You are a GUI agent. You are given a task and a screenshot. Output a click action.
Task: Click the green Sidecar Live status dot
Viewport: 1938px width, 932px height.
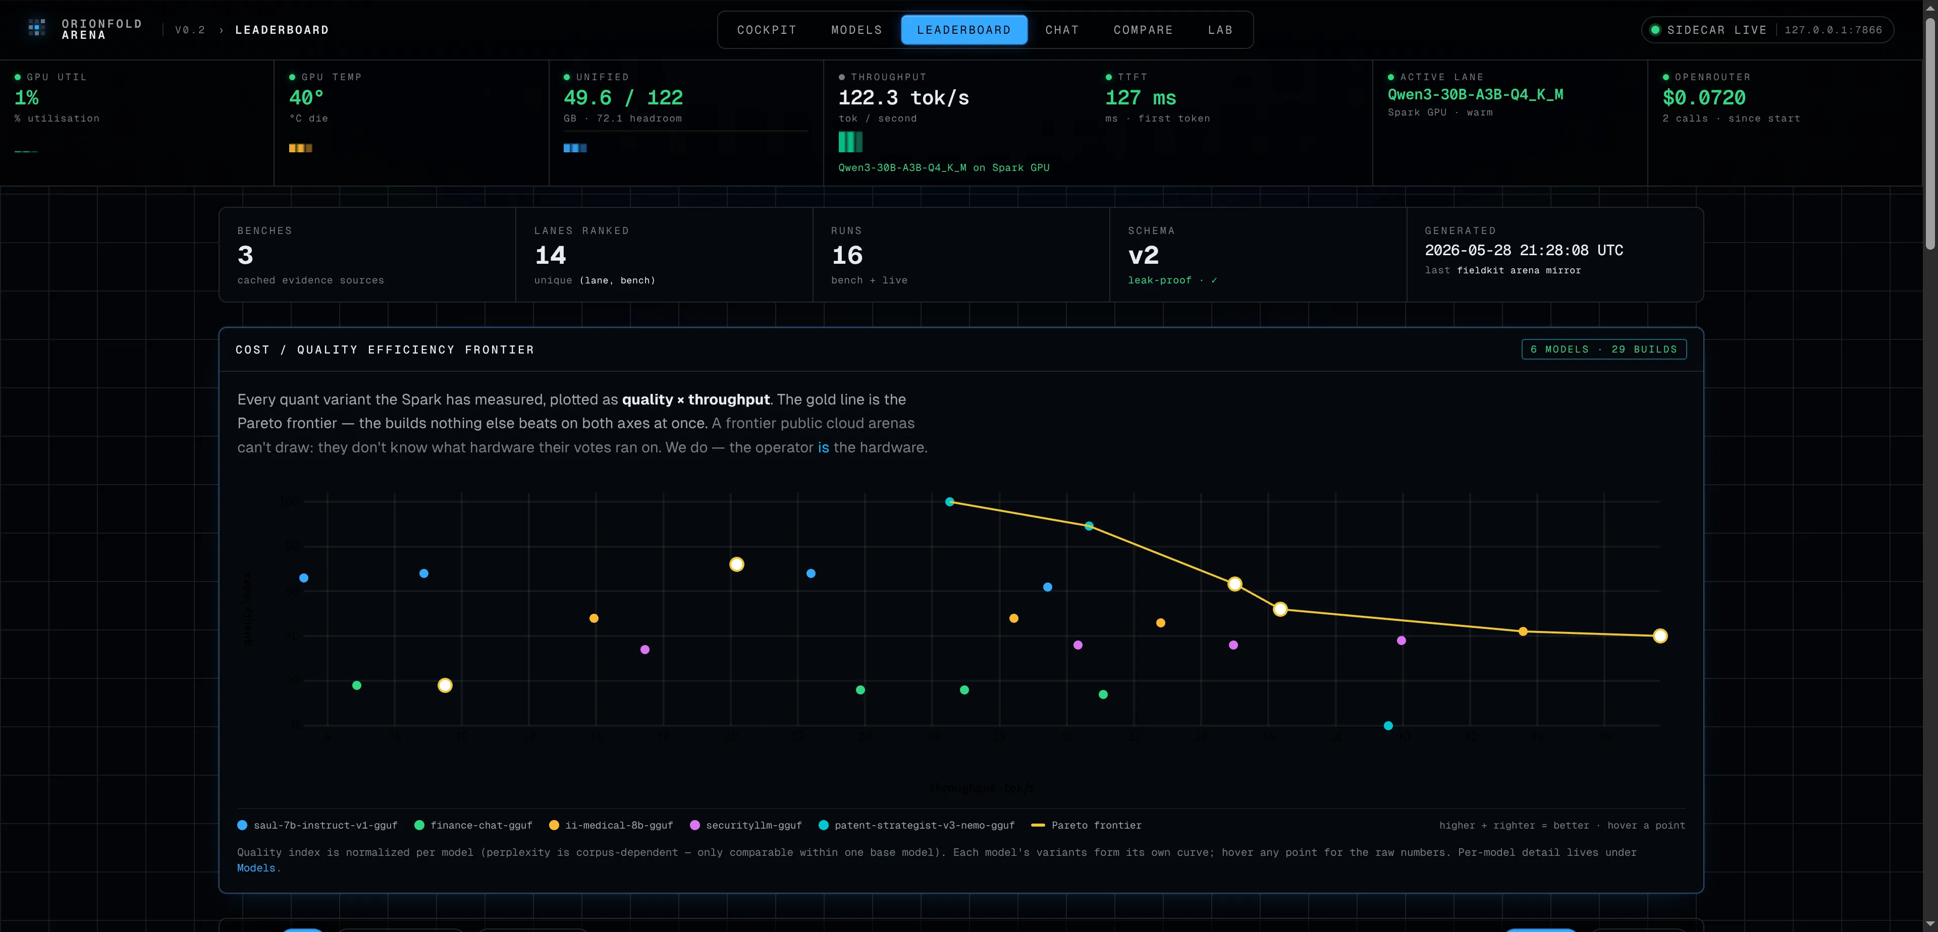(x=1655, y=30)
